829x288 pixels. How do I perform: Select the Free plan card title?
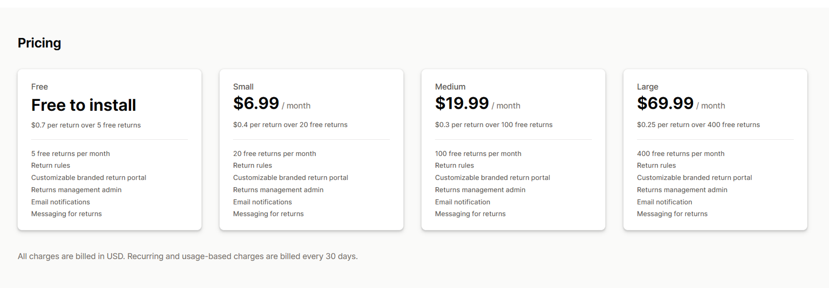pyautogui.click(x=40, y=87)
